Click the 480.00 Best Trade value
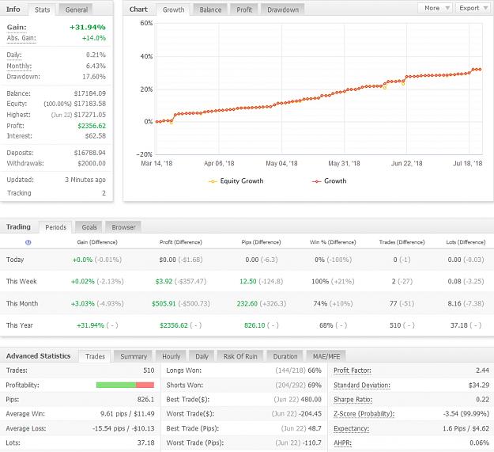494x452 pixels. pos(311,400)
